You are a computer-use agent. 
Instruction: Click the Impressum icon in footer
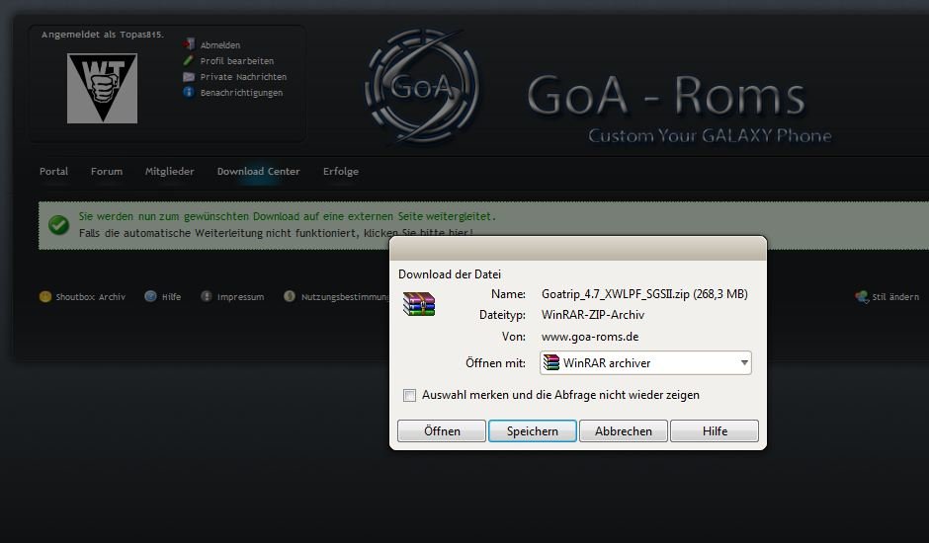point(207,296)
